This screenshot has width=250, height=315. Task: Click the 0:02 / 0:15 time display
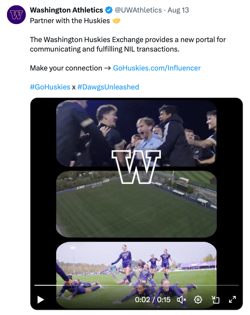[x=152, y=300]
